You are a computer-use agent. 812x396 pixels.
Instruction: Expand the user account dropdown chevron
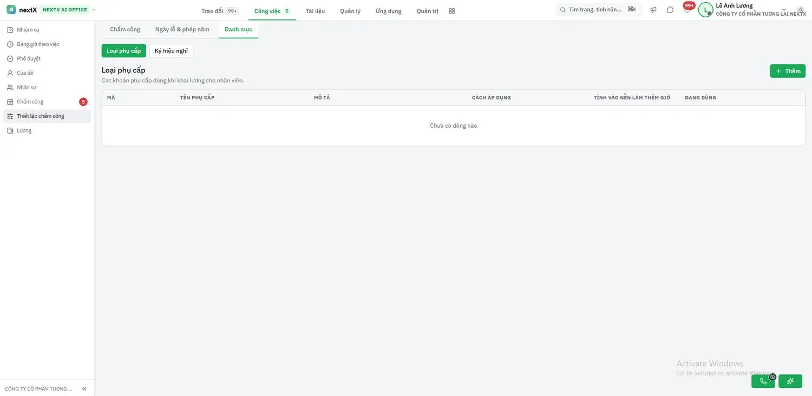tap(784, 10)
